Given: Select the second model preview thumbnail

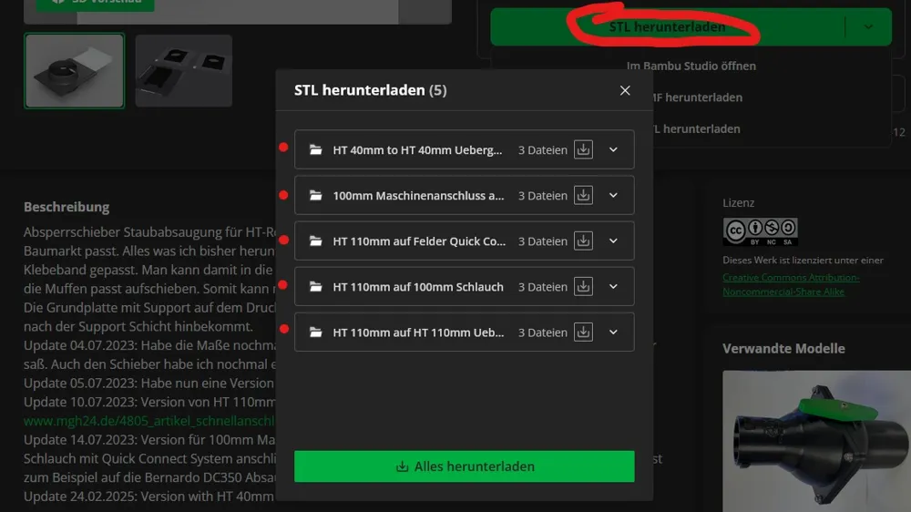Looking at the screenshot, I should pos(184,71).
